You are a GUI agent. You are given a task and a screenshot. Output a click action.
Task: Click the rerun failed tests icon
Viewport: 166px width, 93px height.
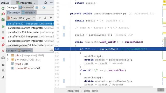[x=3, y=14]
